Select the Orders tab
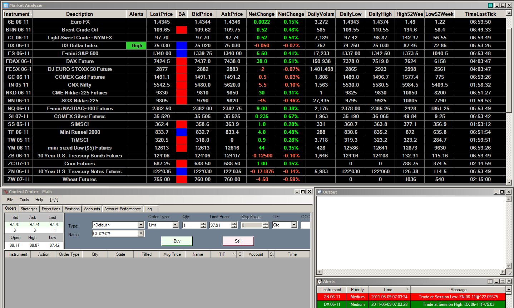 point(11,208)
